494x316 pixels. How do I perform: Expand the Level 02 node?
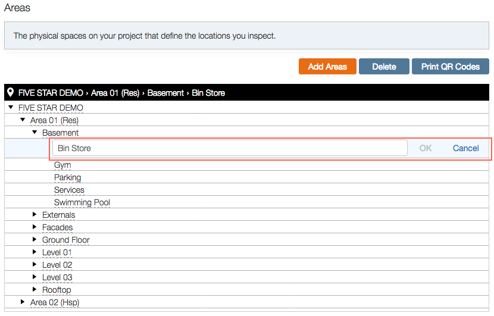click(x=35, y=264)
